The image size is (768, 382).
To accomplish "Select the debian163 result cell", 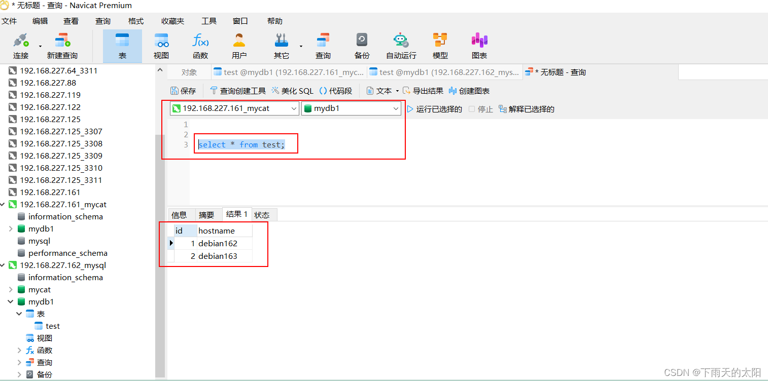I will point(218,256).
